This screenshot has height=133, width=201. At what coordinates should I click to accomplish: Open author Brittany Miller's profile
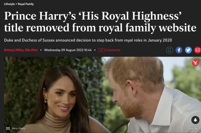14,50
